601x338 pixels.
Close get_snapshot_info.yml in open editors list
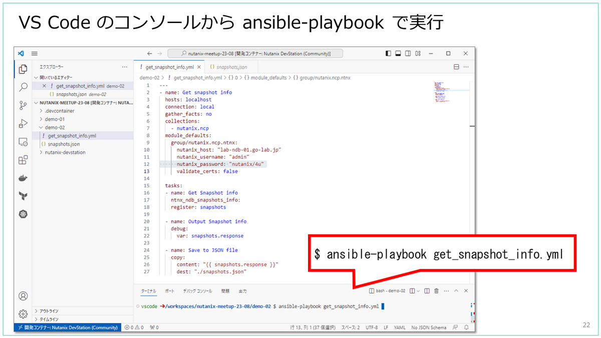click(x=44, y=86)
